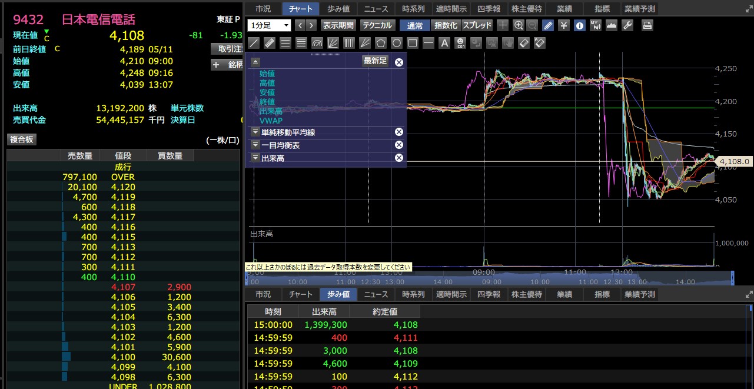Click the erase-all drawings icon
The width and height of the screenshot is (754, 389).
[x=539, y=43]
